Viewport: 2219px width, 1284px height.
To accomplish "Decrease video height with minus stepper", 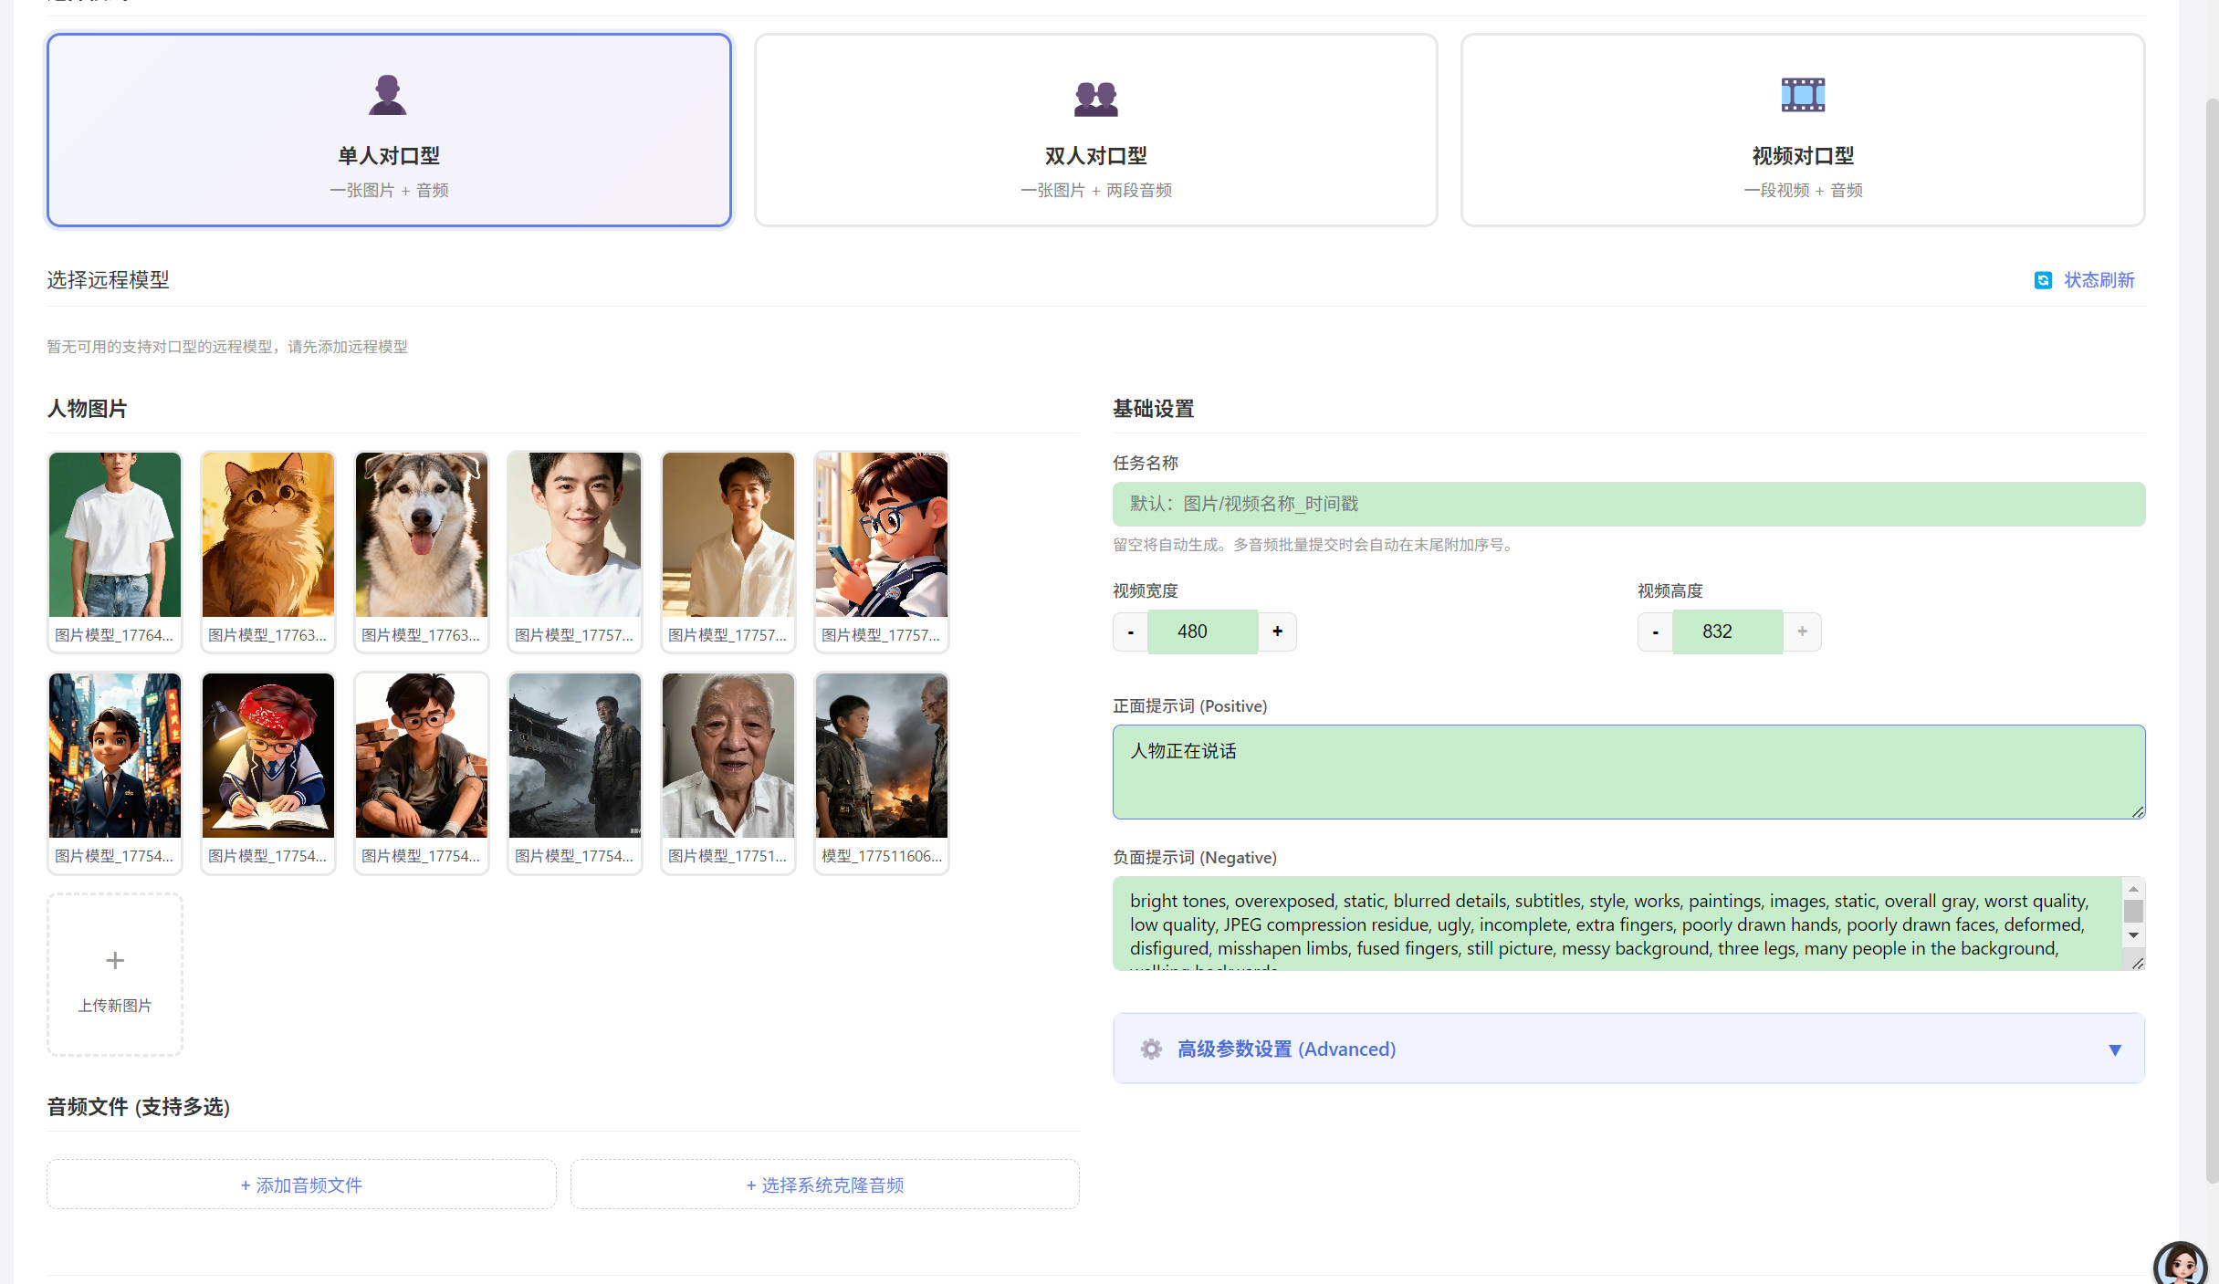I will point(1655,632).
